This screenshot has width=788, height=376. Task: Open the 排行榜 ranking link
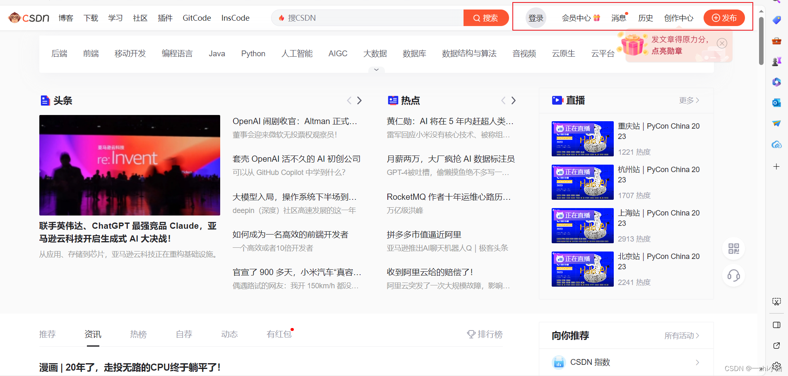pos(485,334)
